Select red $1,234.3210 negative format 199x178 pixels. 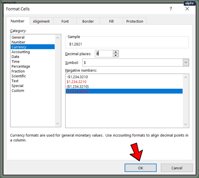pos(124,82)
